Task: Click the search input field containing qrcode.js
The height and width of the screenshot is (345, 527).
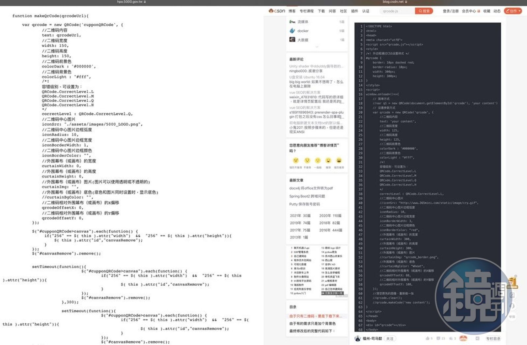Action: 397,11
